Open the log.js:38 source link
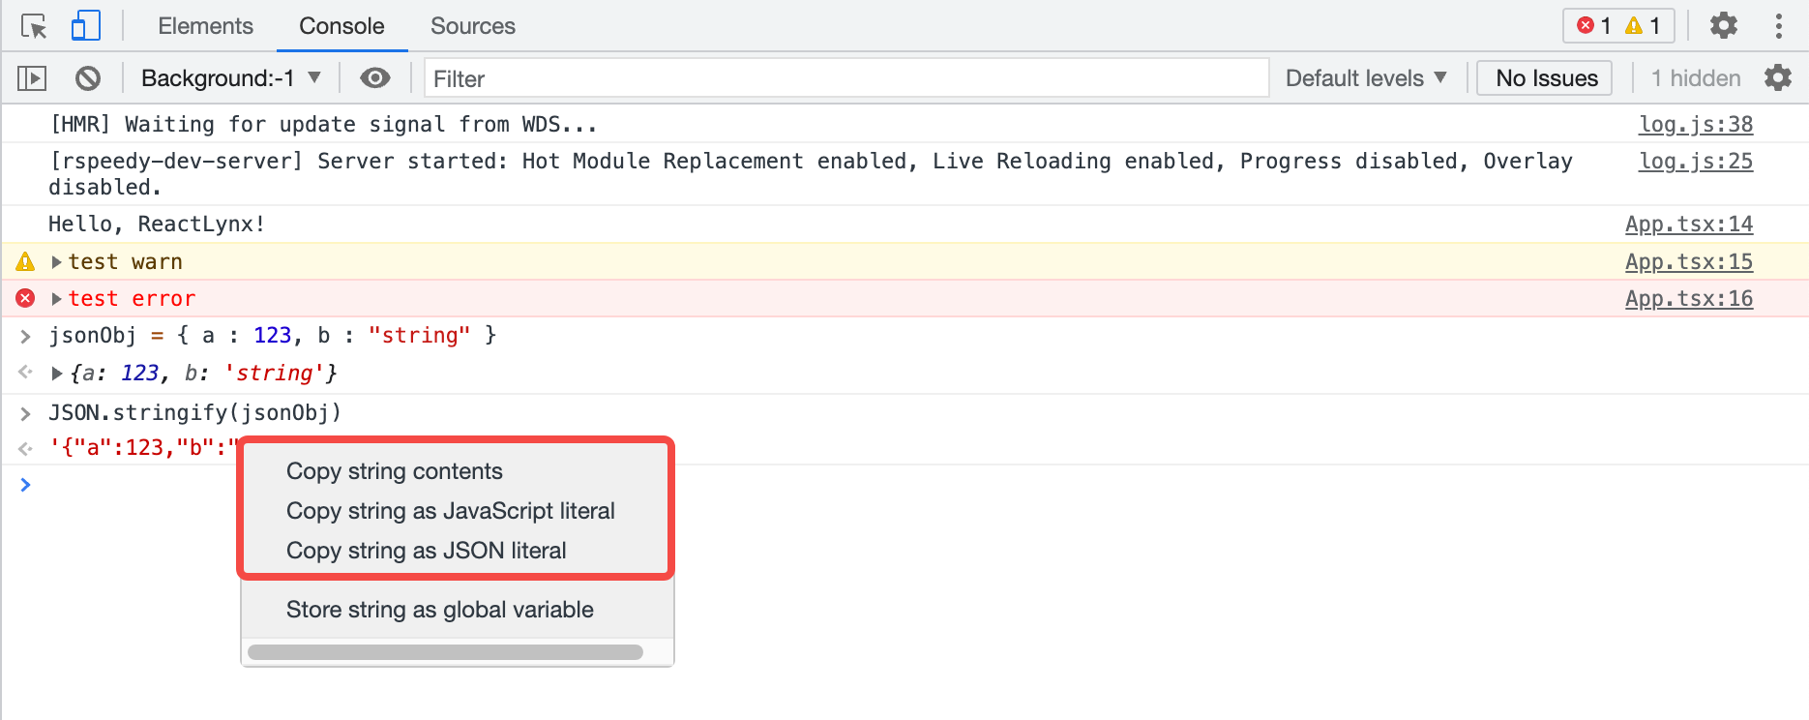The image size is (1809, 720). (1696, 124)
